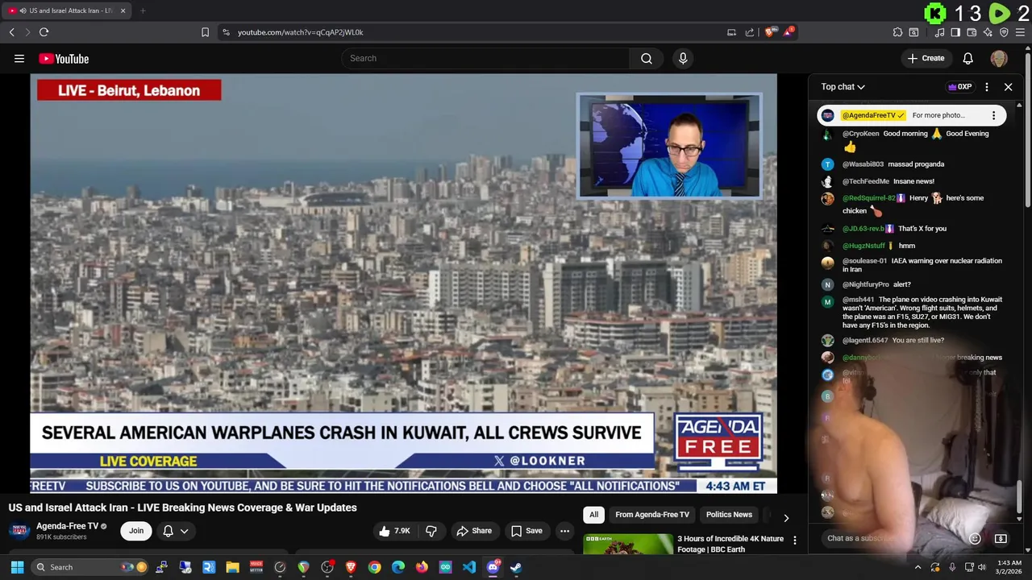Viewport: 1032px width, 580px height.
Task: Go to YouTube home via the logo
Action: pyautogui.click(x=64, y=59)
